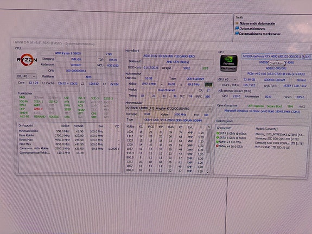Click green status icon for Samsung 870 QVO
Viewport: 312px width, 234px height.
(x=218, y=137)
